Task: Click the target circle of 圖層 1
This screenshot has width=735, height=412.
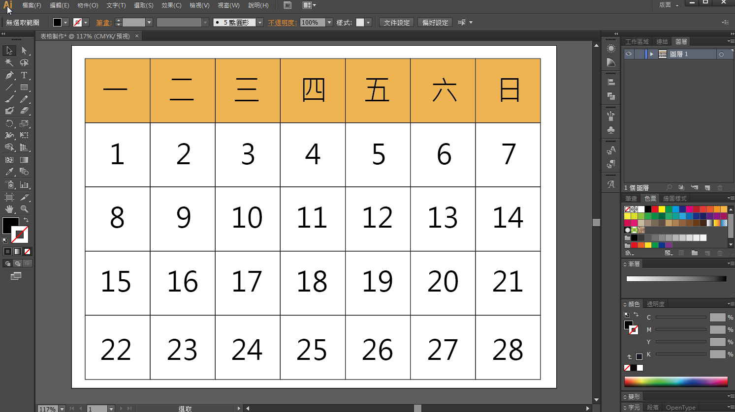Action: (721, 54)
